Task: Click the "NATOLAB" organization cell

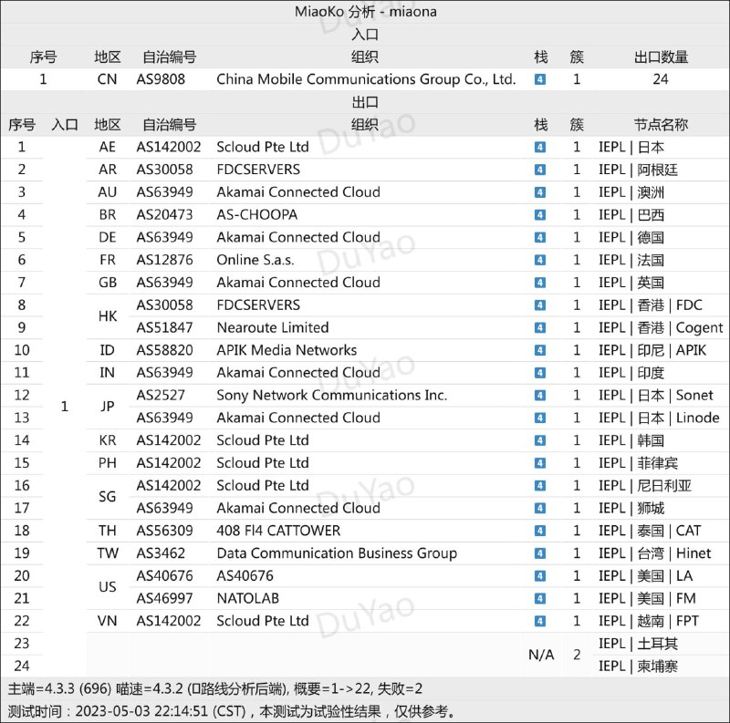Action: point(247,598)
